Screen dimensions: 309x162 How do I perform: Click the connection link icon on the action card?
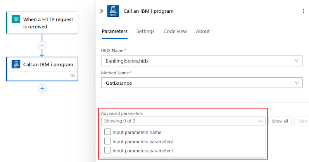pos(72,76)
